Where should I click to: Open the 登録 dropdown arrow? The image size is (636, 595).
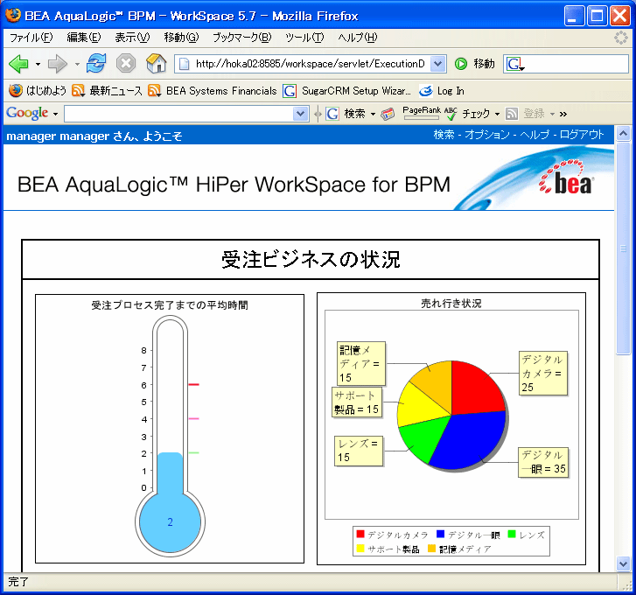[x=552, y=114]
